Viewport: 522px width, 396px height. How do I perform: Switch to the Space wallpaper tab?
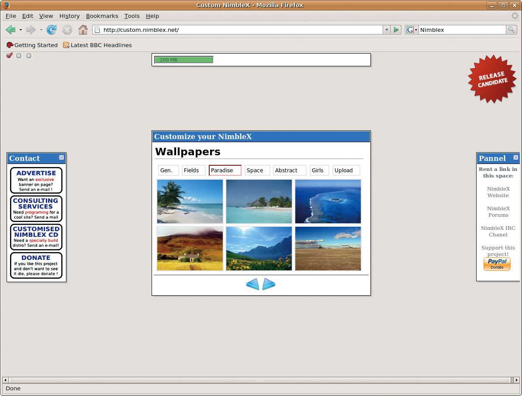click(x=257, y=170)
